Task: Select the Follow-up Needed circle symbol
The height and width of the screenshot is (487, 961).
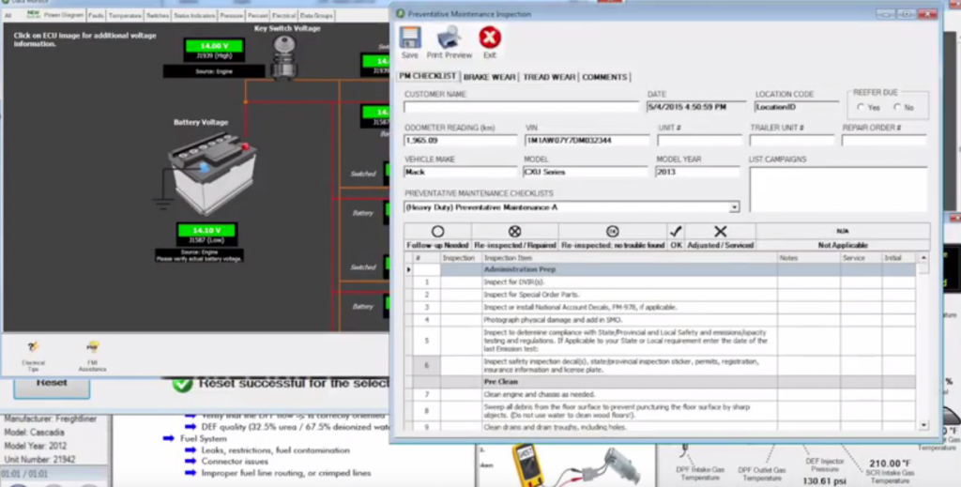Action: (x=437, y=231)
